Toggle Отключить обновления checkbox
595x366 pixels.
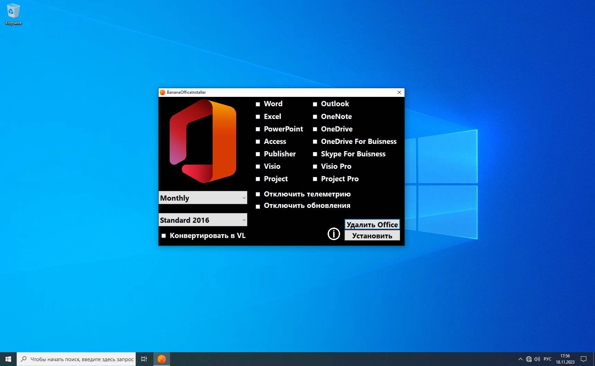pyautogui.click(x=258, y=207)
